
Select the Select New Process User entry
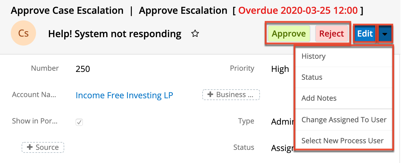coord(342,141)
